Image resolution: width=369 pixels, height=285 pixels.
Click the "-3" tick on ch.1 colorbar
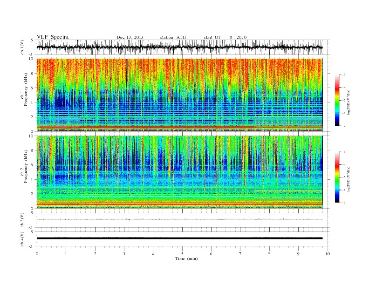(343, 75)
